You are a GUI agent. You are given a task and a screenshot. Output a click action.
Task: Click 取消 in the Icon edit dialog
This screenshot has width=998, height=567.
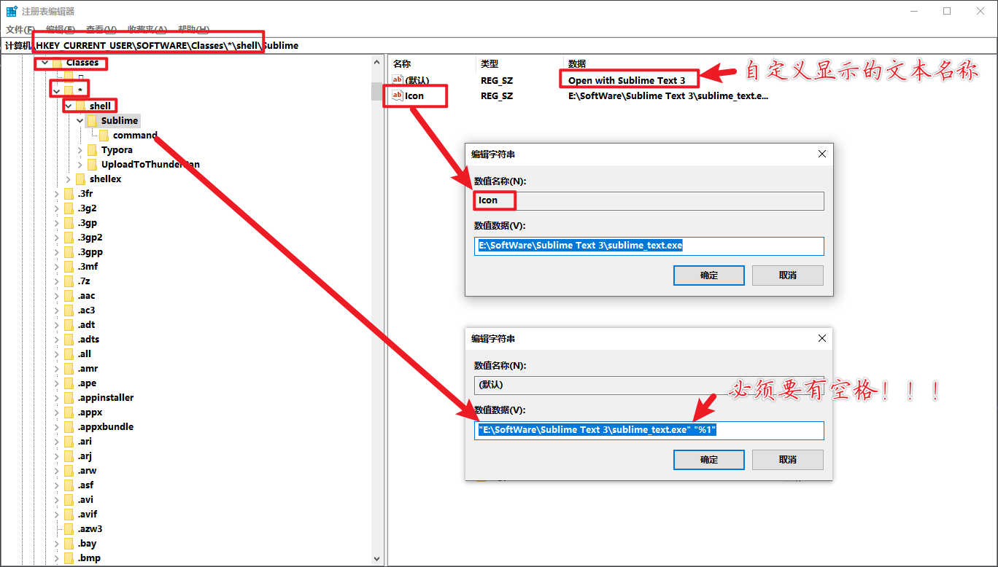point(788,275)
